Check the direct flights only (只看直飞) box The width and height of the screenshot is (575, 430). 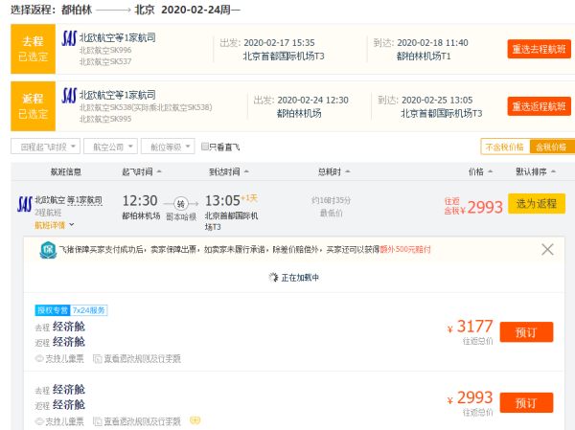pyautogui.click(x=205, y=147)
